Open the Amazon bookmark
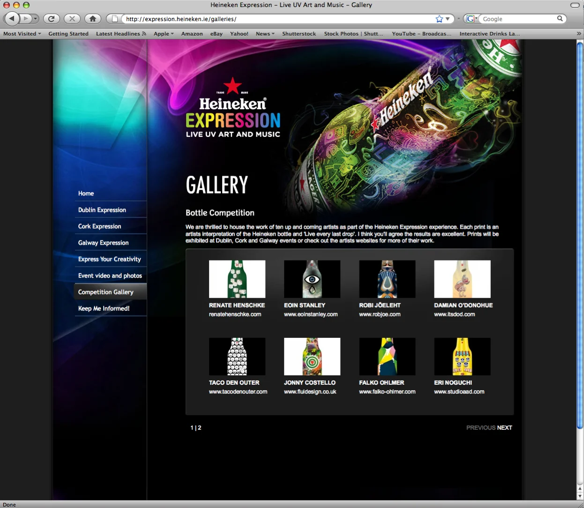This screenshot has height=508, width=584. point(192,34)
